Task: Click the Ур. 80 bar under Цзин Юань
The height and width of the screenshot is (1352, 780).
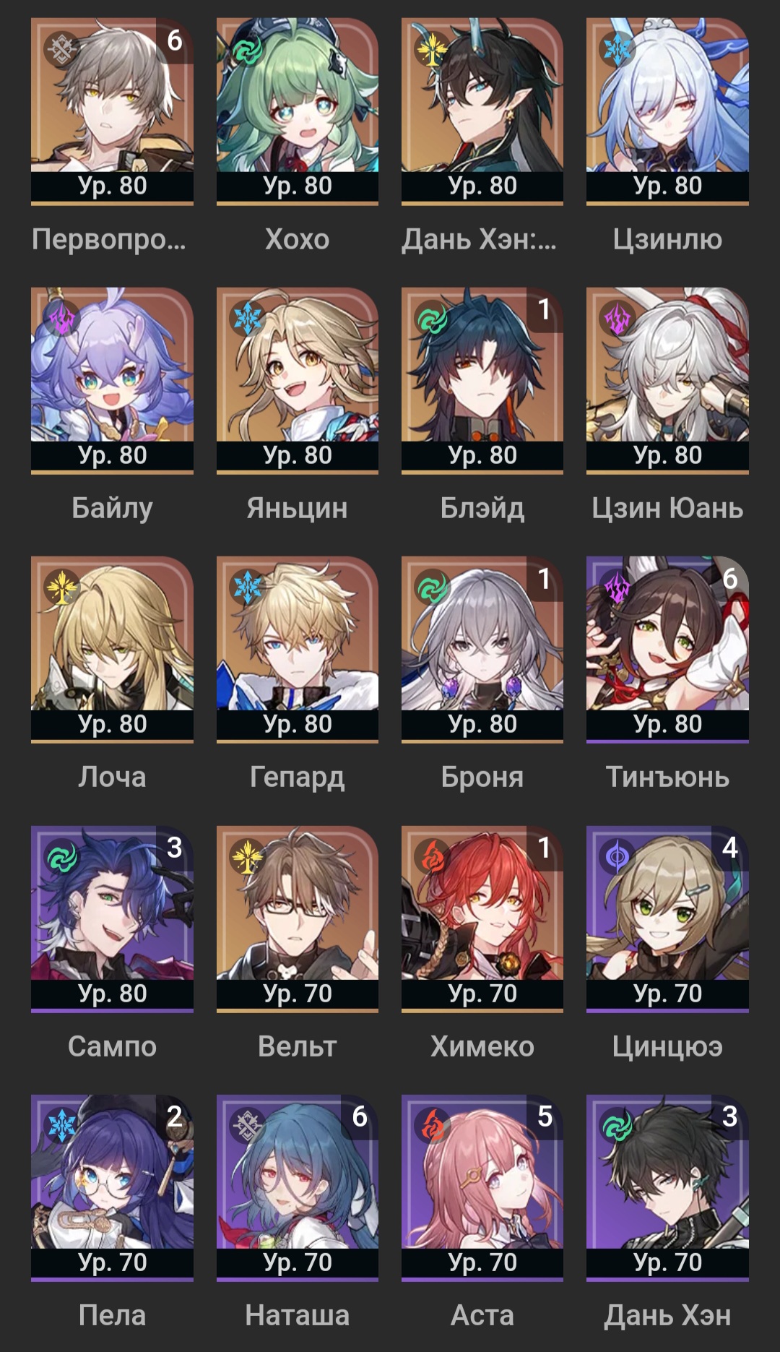Action: click(x=667, y=455)
